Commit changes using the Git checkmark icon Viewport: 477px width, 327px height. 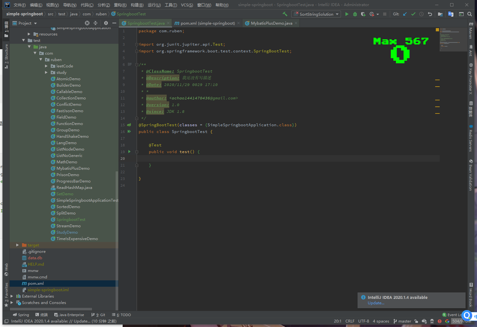click(x=413, y=14)
